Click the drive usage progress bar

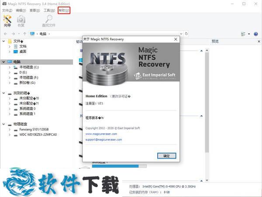click(x=119, y=166)
